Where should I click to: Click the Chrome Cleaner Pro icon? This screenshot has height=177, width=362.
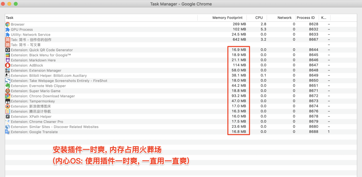8,122
